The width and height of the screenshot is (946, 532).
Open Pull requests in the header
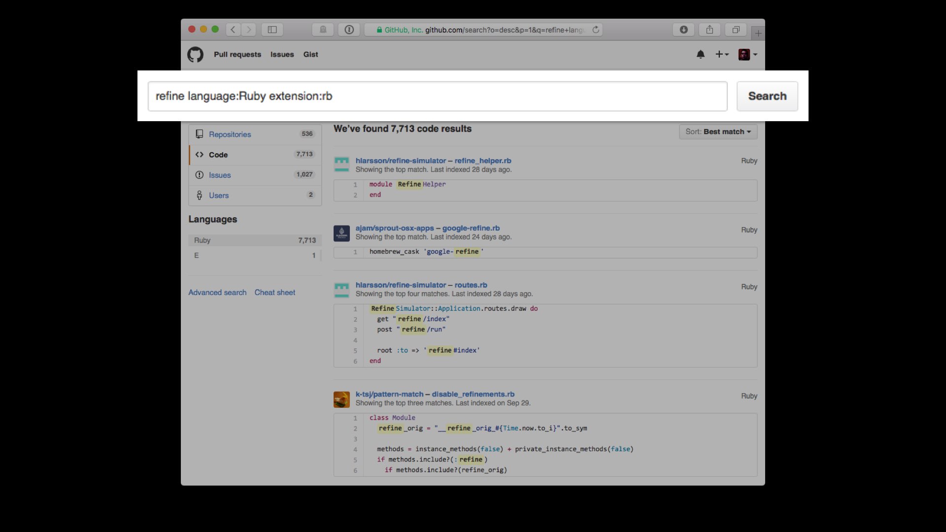tap(237, 54)
